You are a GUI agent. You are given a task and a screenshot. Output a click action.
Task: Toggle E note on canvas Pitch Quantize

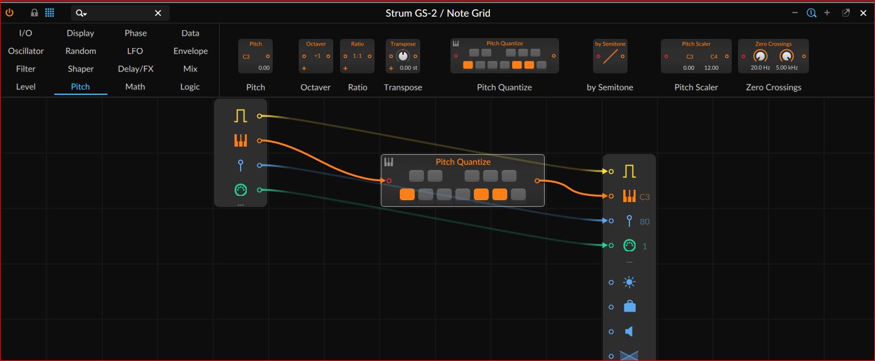[x=444, y=195]
